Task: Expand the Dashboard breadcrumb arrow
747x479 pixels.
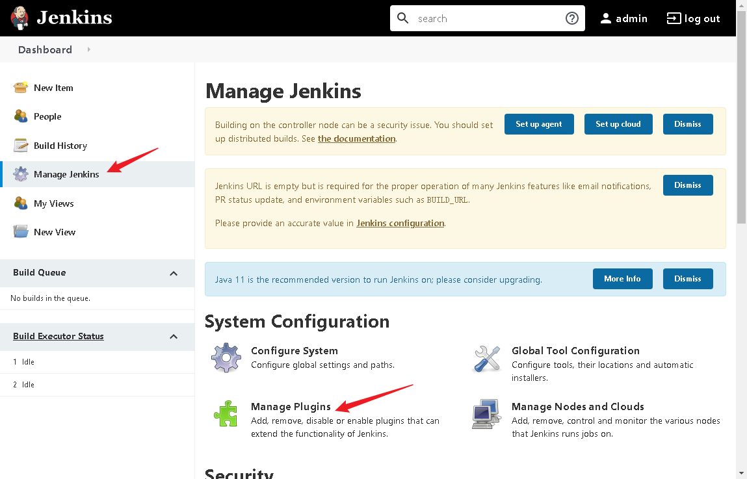Action: (88, 49)
